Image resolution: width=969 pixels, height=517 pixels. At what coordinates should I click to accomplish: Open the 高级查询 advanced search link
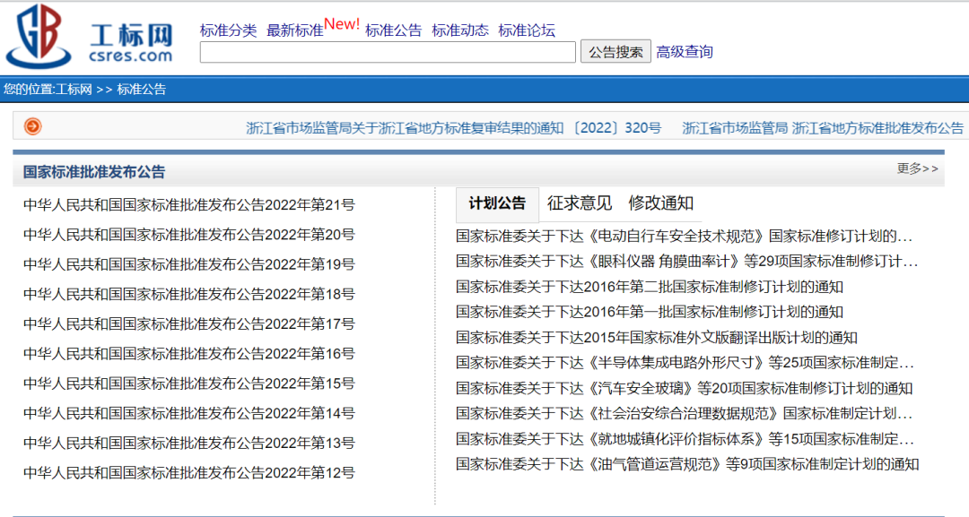pos(684,52)
